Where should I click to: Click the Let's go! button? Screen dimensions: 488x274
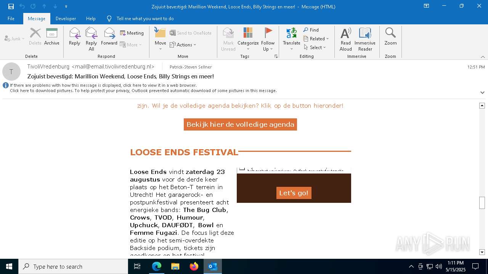[294, 193]
